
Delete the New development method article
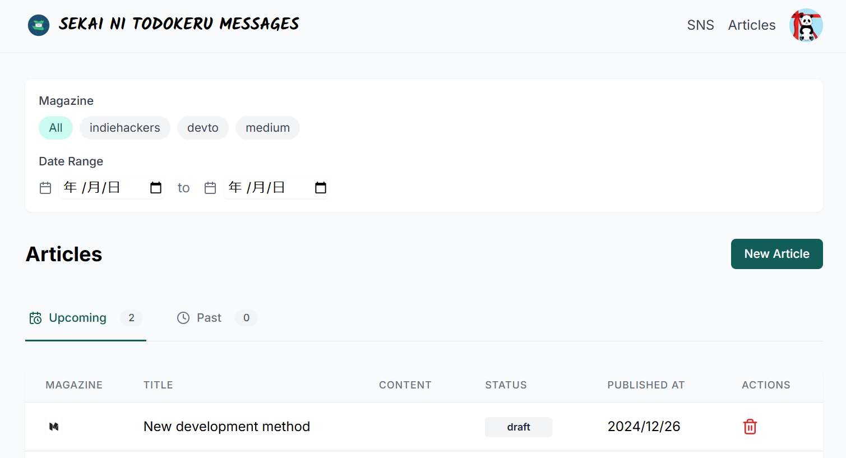[750, 427]
